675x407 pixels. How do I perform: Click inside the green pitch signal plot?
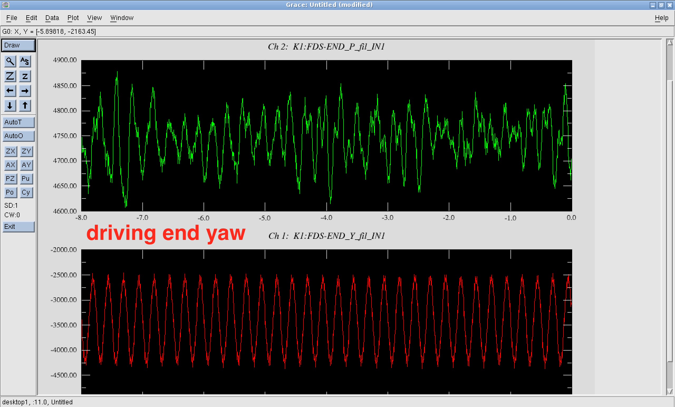point(326,135)
